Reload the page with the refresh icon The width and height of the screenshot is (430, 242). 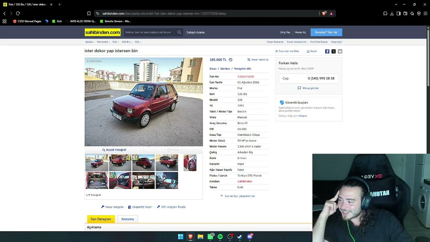coord(18,13)
